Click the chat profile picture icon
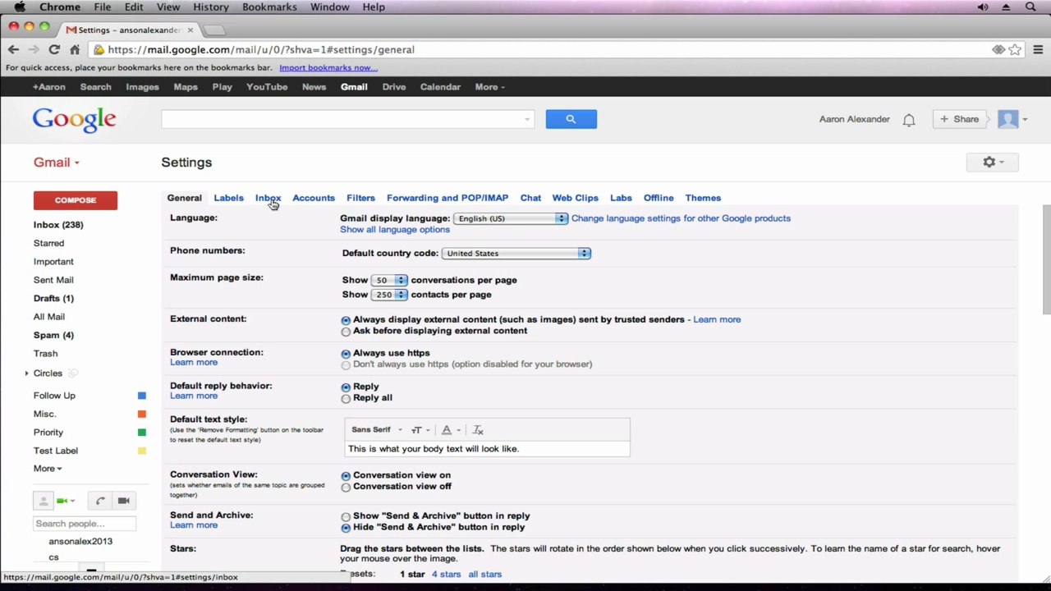 pyautogui.click(x=43, y=501)
